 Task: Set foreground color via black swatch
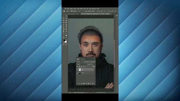(x=64, y=40)
